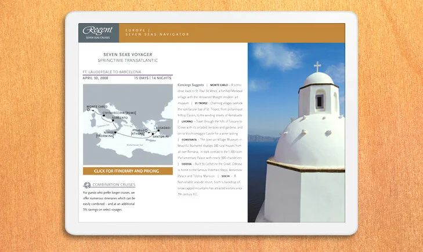
Task: Select Europe Seven Seas Navigator header text
Action: (157, 32)
